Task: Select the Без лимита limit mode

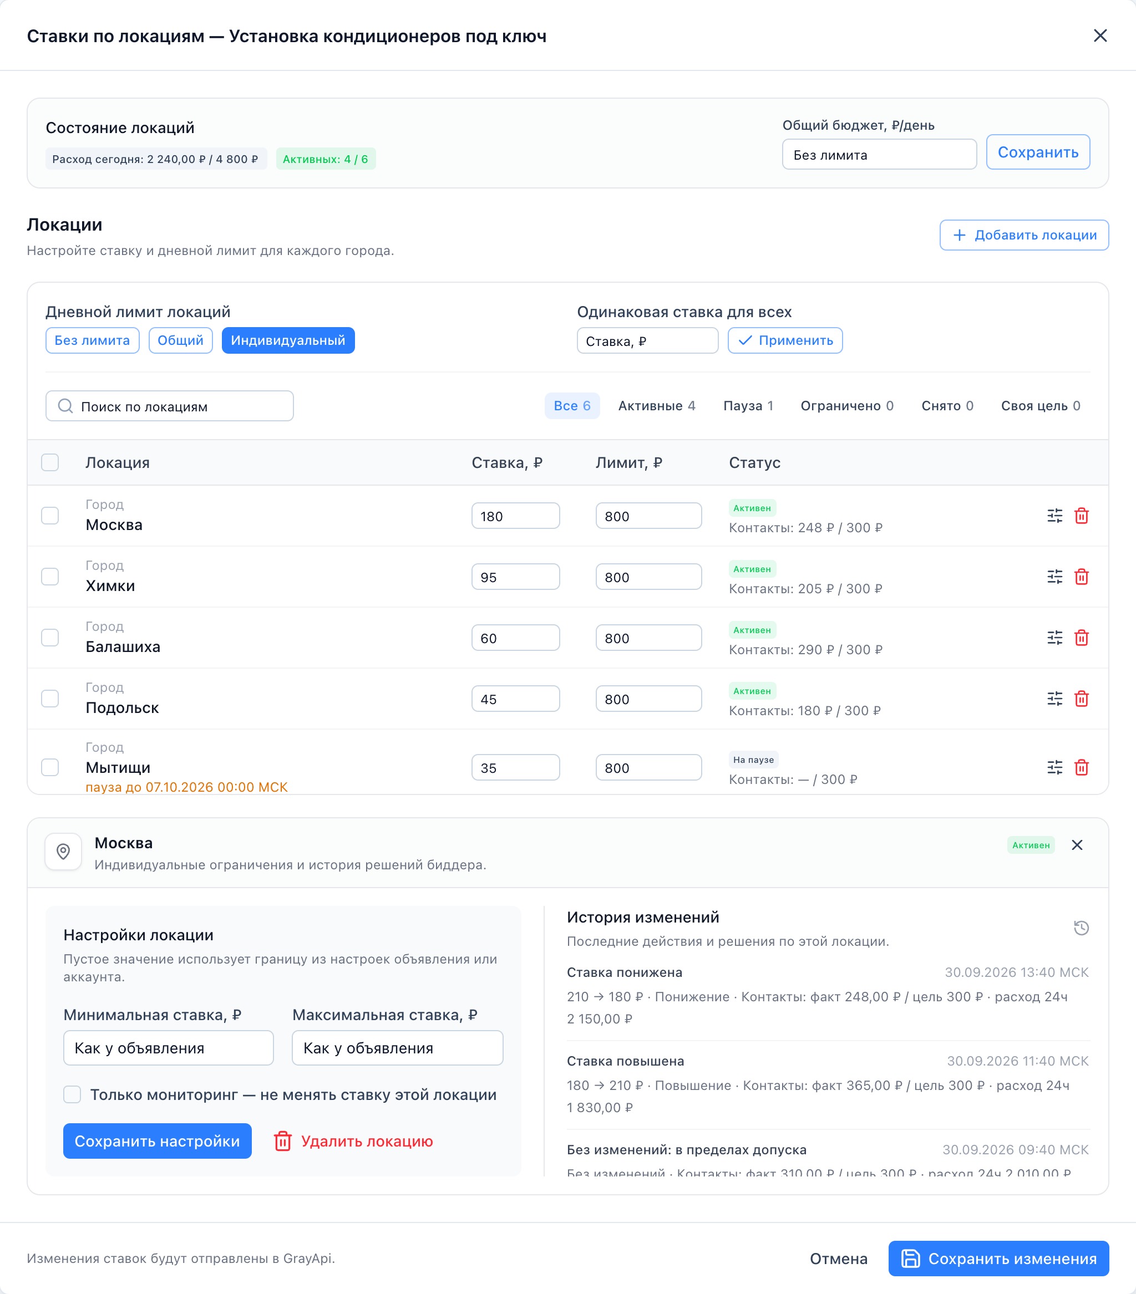Action: click(93, 340)
